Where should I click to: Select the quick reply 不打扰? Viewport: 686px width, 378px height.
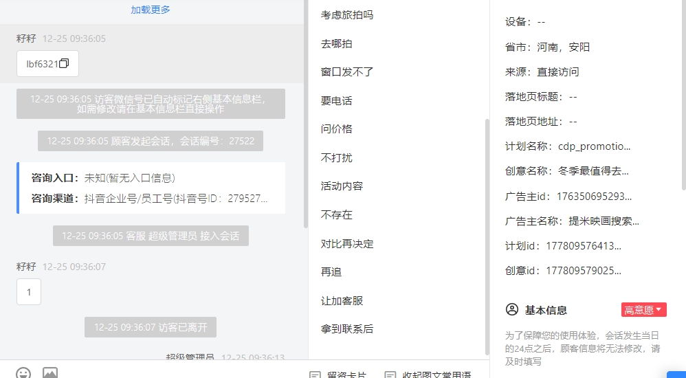click(336, 157)
